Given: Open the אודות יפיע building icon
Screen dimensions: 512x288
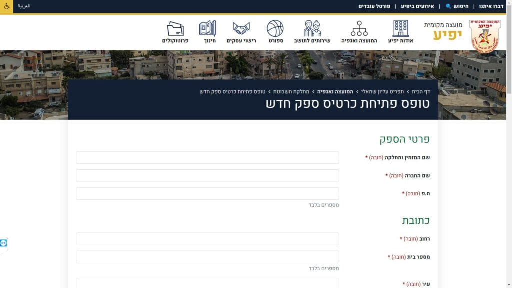Looking at the screenshot, I should coord(400,29).
